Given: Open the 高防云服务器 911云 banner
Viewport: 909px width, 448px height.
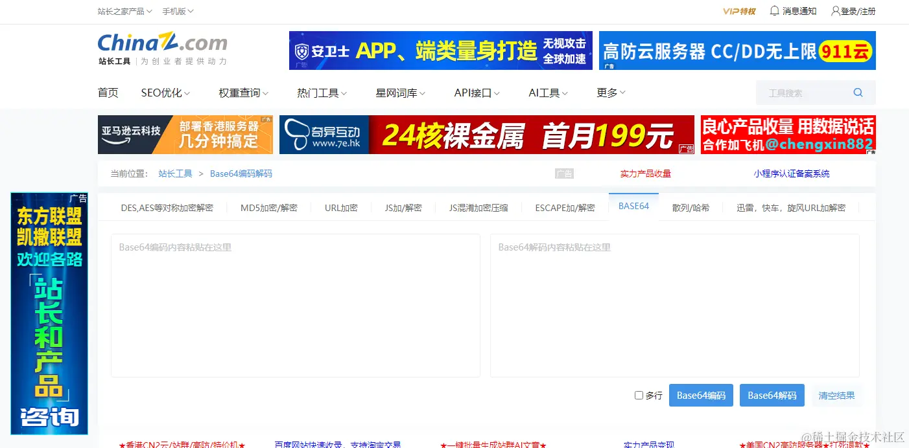Looking at the screenshot, I should point(737,50).
